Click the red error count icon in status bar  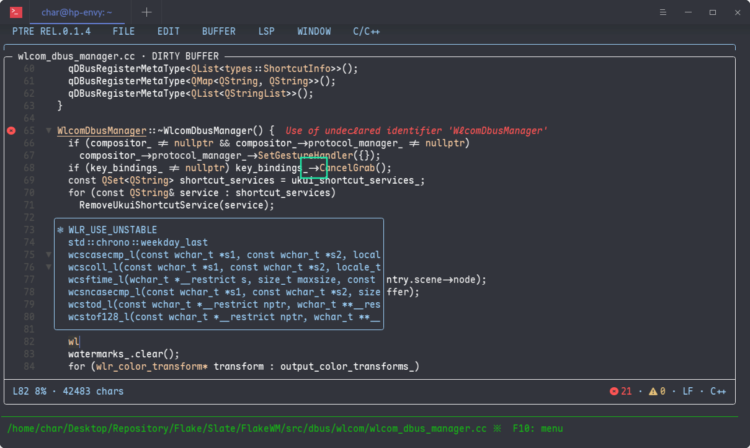[614, 392]
